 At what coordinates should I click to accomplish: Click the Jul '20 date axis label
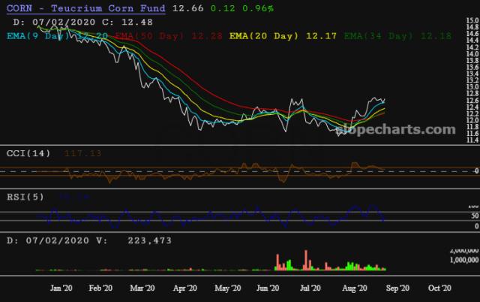tap(310, 288)
